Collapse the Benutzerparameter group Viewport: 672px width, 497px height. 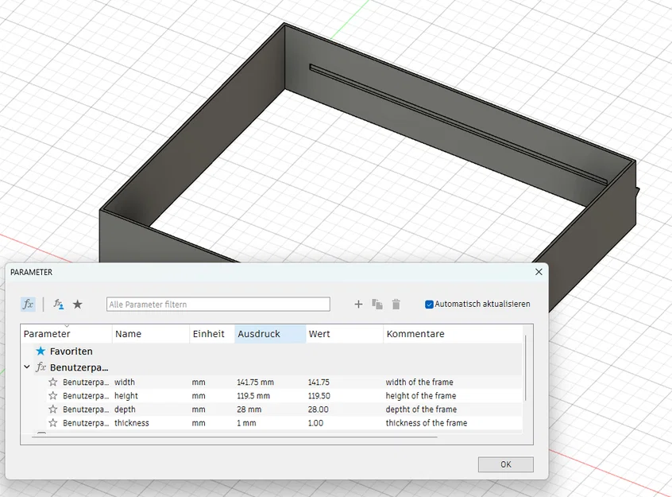[27, 367]
